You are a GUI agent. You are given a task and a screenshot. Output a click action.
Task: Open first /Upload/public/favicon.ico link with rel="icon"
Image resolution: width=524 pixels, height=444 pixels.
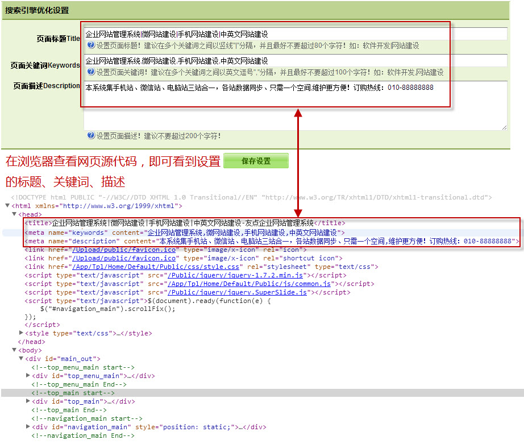(x=124, y=250)
